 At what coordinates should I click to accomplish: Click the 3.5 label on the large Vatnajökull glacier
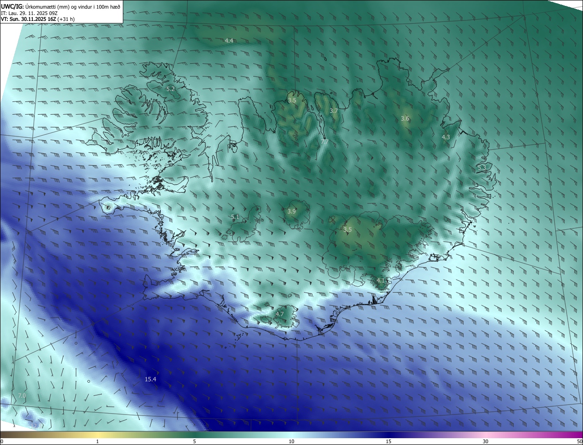(x=348, y=230)
